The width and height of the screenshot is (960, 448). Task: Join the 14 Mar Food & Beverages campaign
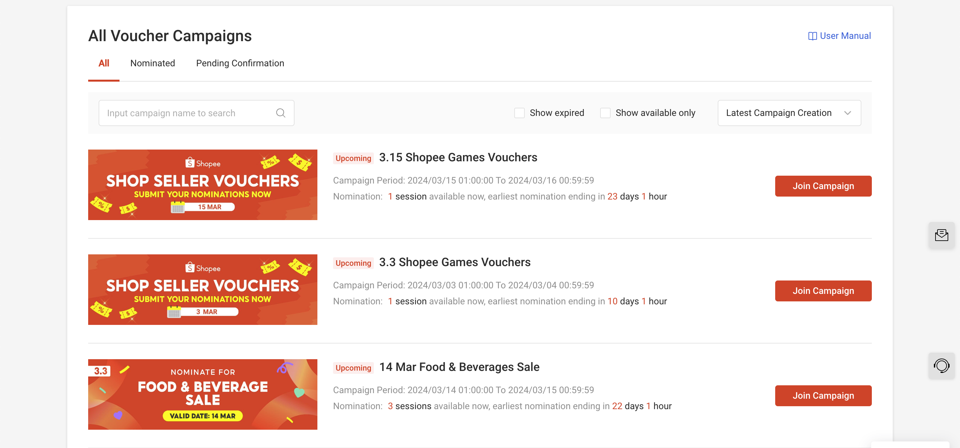(x=823, y=395)
